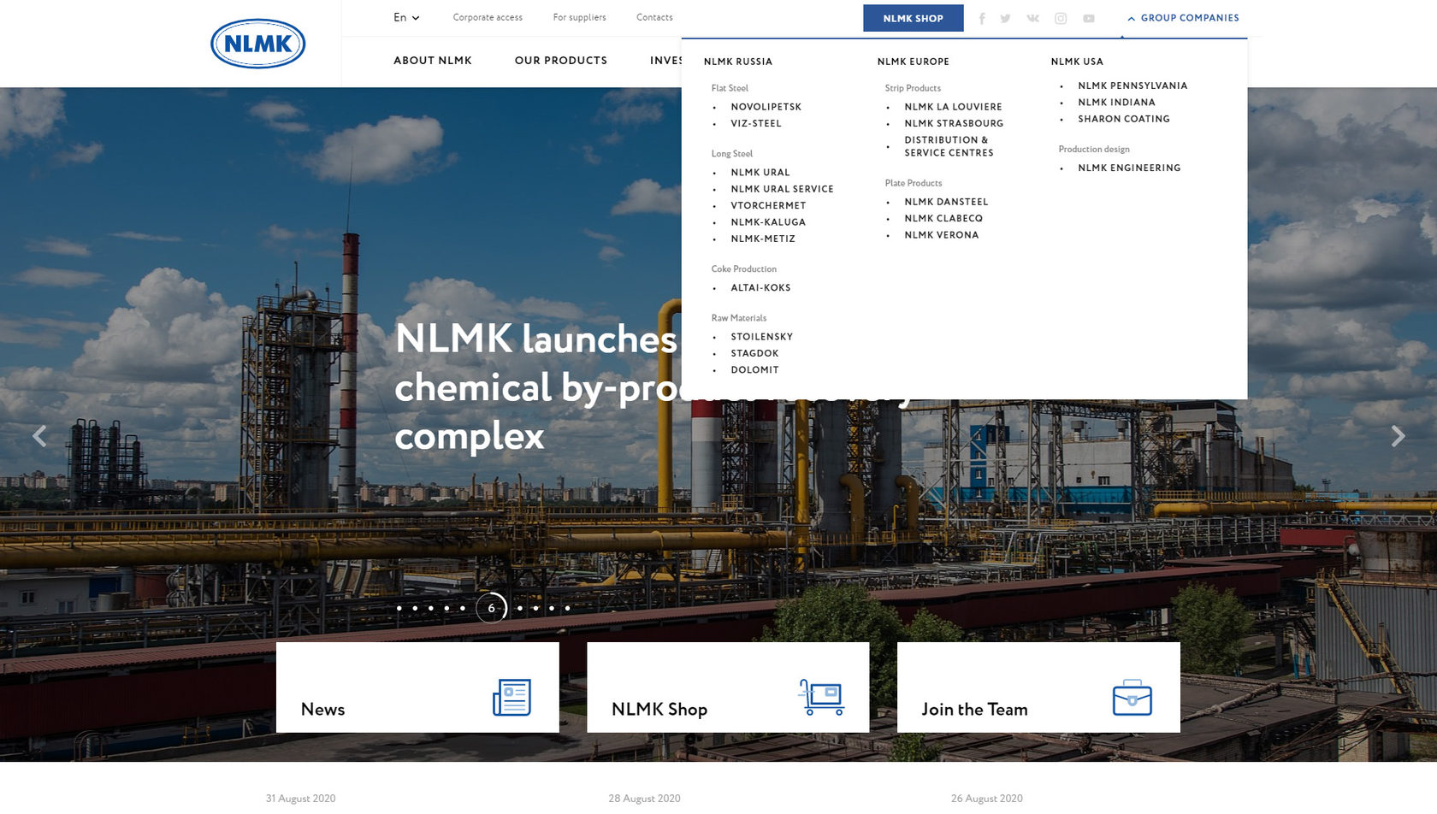The width and height of the screenshot is (1437, 814).
Task: Select Dolomit company
Action: [x=754, y=370]
